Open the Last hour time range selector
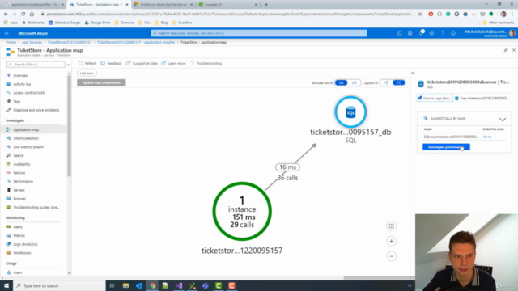 click(x=87, y=74)
